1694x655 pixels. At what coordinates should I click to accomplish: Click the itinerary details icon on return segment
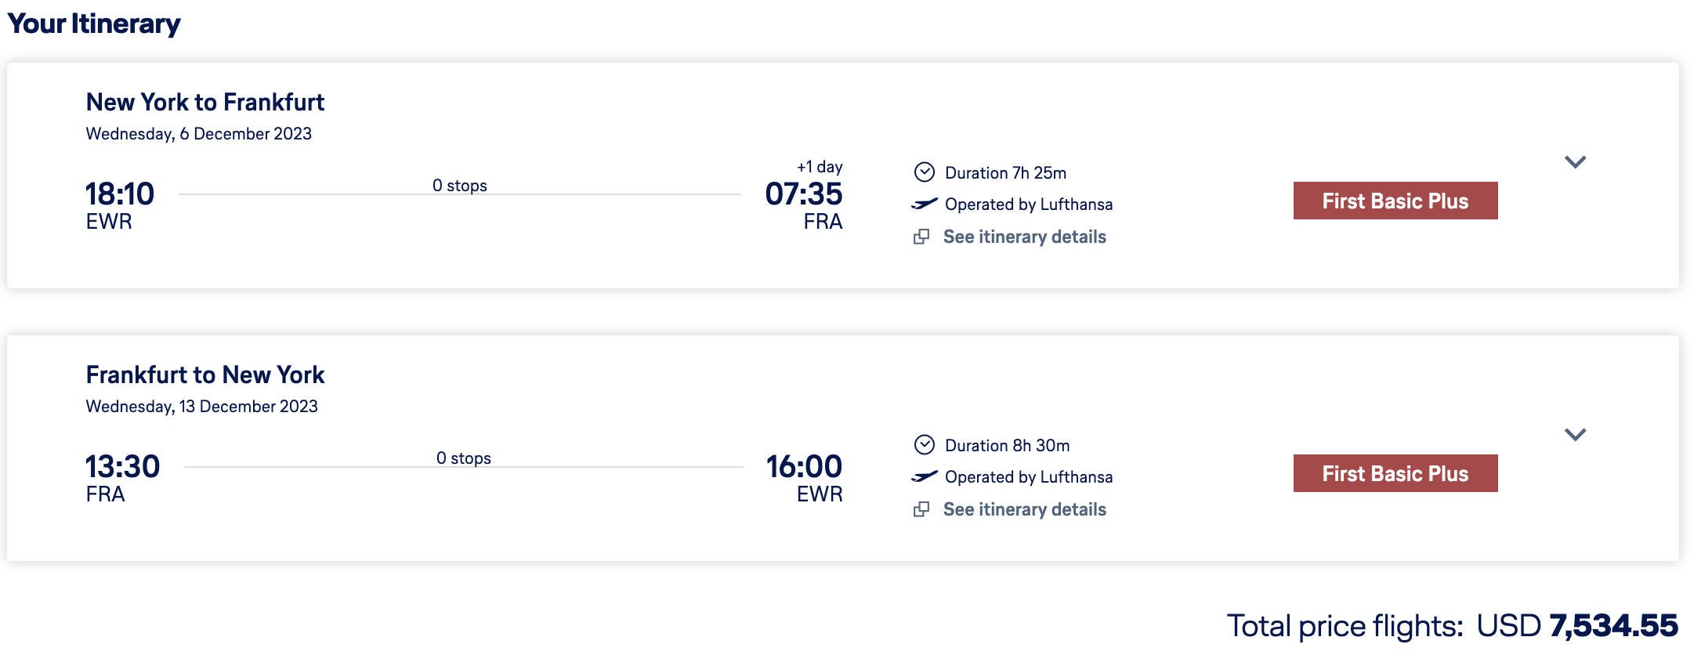[x=922, y=509]
